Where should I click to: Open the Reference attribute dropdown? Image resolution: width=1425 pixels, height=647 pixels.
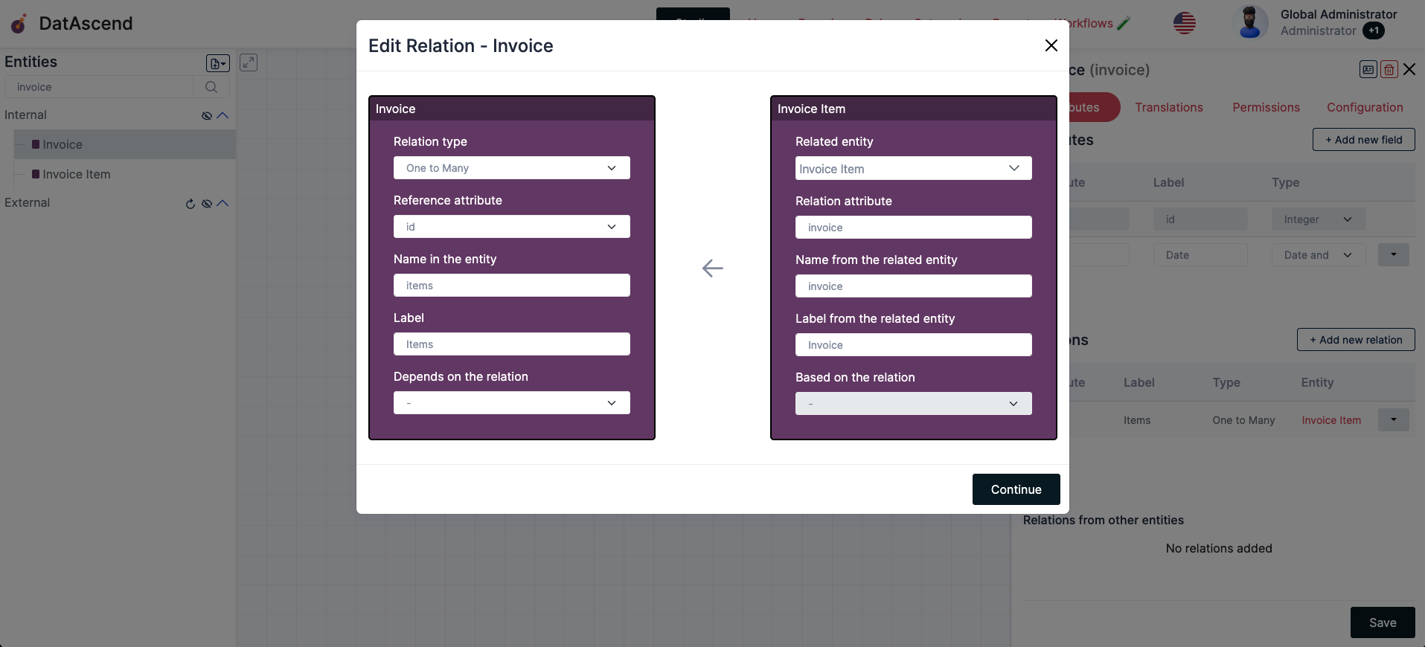click(x=511, y=227)
